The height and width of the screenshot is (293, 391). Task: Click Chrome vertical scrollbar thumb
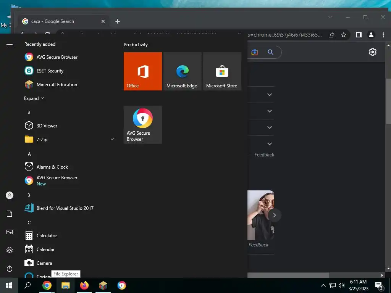[x=388, y=101]
